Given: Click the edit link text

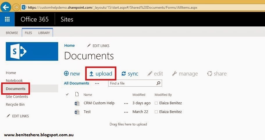Looking at the screenshot, I should (158, 73).
